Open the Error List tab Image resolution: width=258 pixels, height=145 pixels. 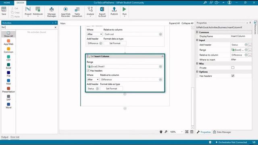15,137
